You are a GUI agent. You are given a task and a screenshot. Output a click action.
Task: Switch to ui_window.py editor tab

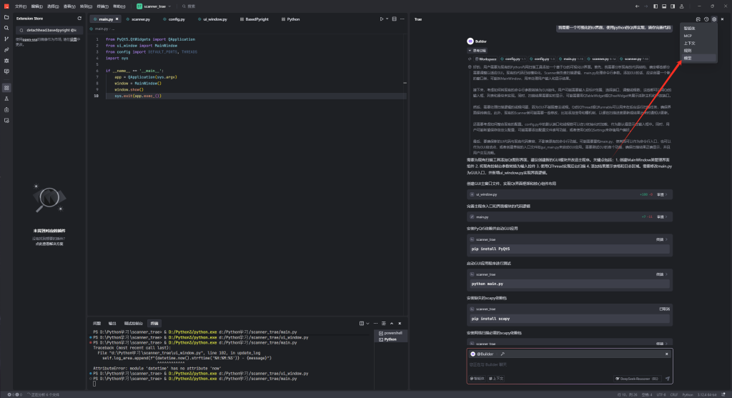[213, 19]
